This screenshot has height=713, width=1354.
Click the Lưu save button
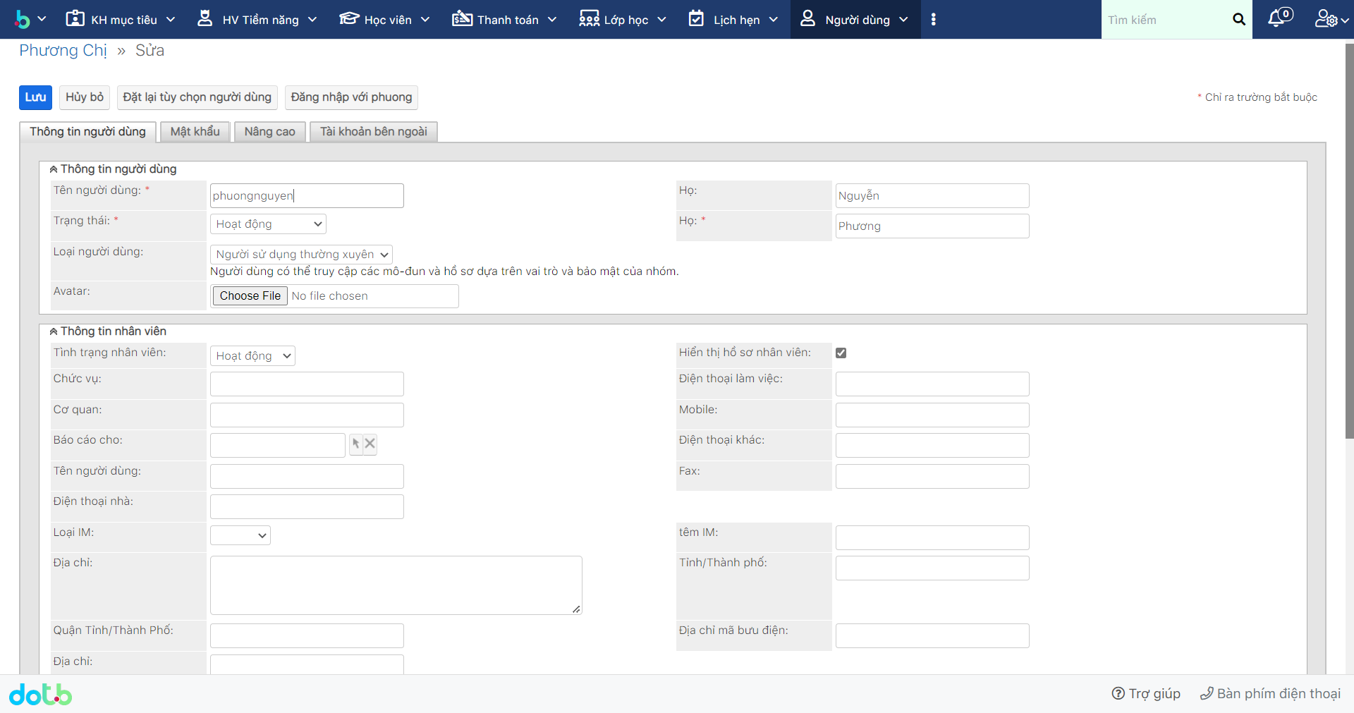(x=35, y=97)
